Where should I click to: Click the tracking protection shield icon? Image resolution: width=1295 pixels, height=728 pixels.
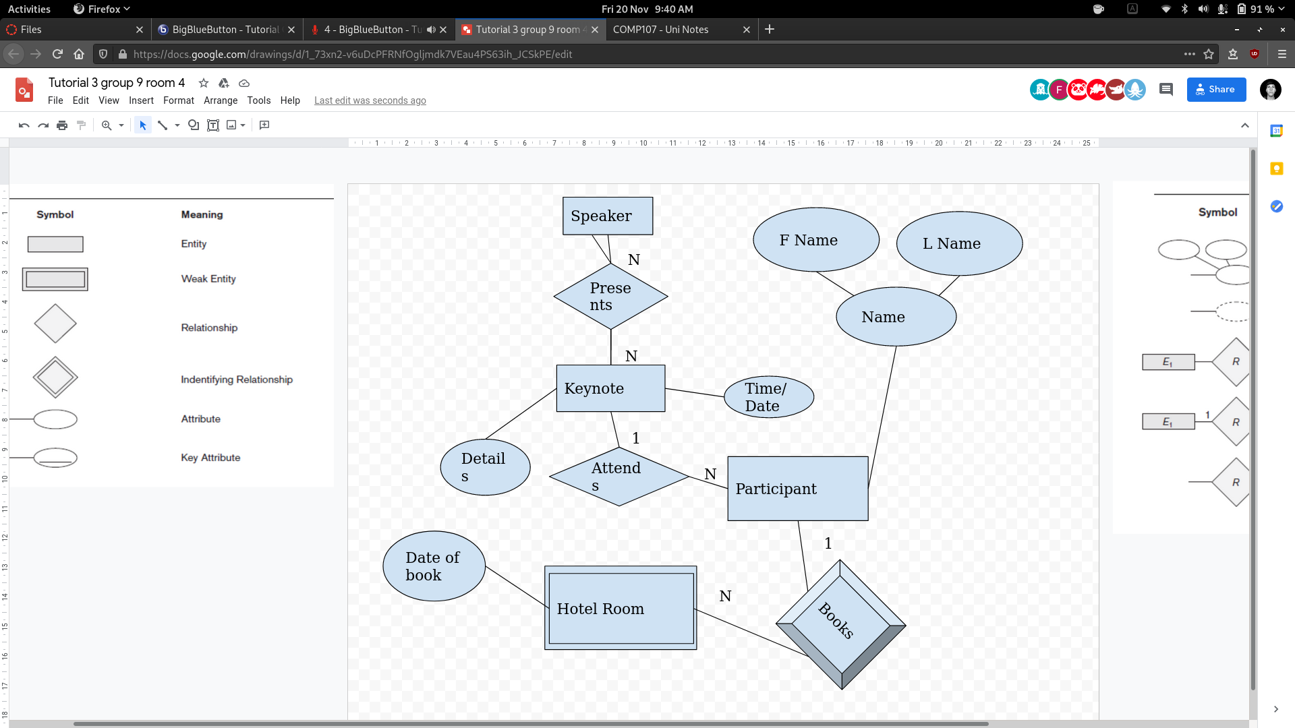(103, 54)
